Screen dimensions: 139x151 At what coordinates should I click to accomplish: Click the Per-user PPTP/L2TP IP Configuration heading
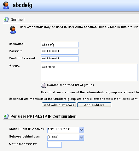(43, 116)
